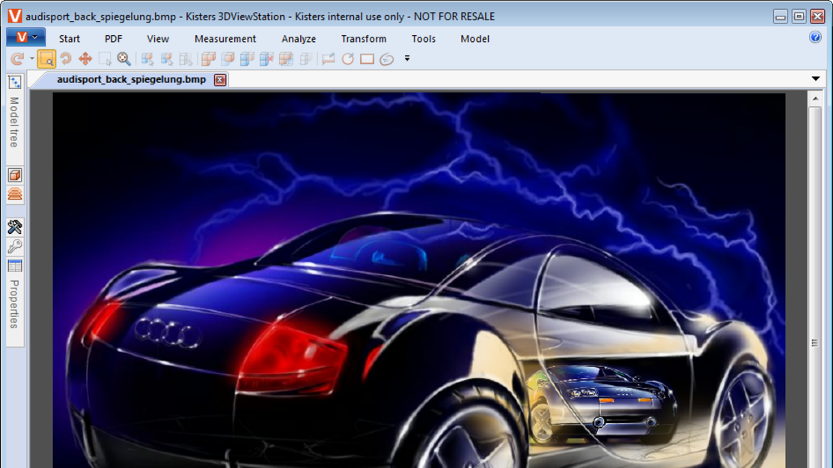Open the Start ribbon tab

70,39
